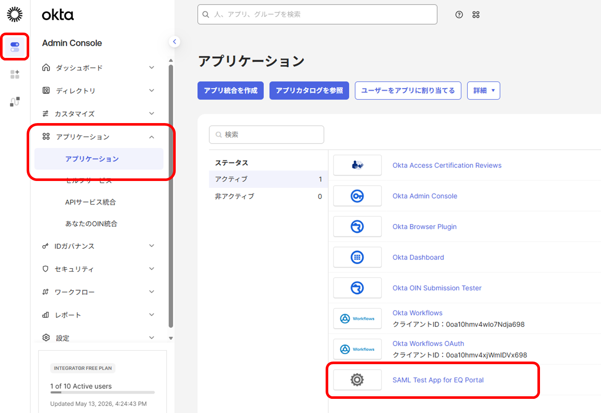Open the app launcher grid icon near help
The width and height of the screenshot is (601, 413).
[476, 15]
